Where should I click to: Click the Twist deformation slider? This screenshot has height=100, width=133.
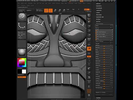pyautogui.click(x=104, y=67)
